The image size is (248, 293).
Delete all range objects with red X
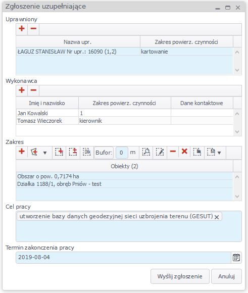click(x=184, y=152)
